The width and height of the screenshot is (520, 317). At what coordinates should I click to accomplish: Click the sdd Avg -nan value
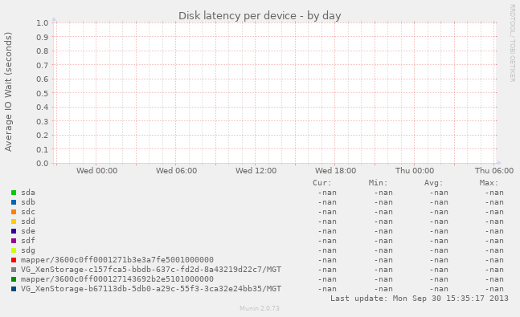tap(439, 221)
